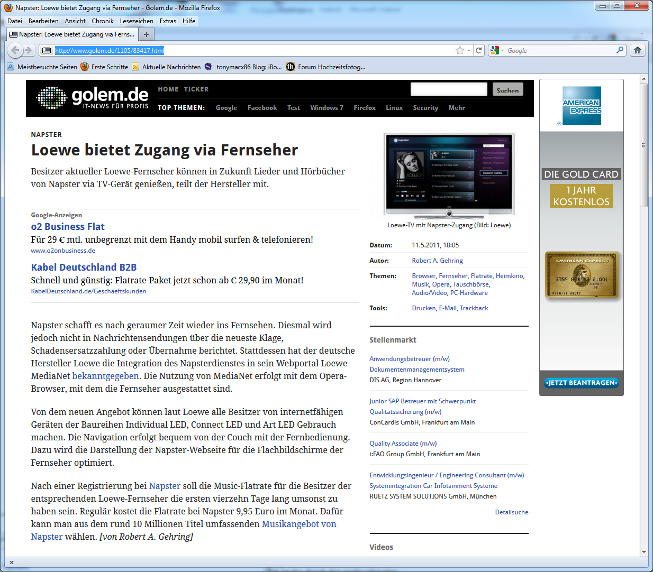The width and height of the screenshot is (653, 572).
Task: Go back with the back arrow button
Action: [x=15, y=50]
